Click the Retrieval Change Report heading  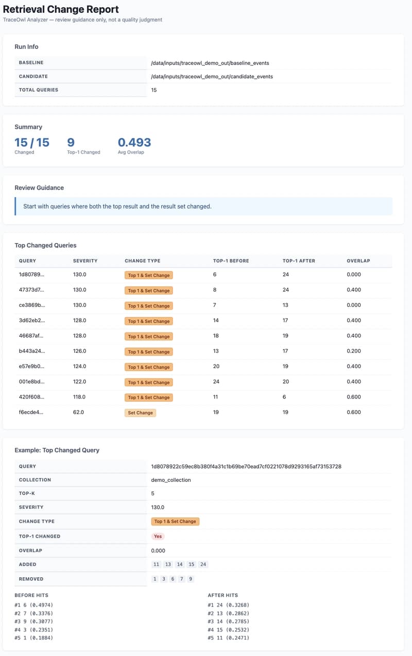[61, 9]
